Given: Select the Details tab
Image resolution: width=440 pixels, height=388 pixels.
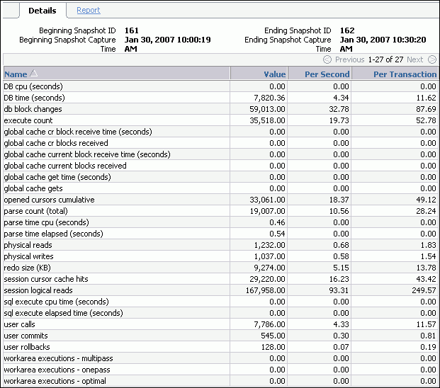Looking at the screenshot, I should click(42, 11).
